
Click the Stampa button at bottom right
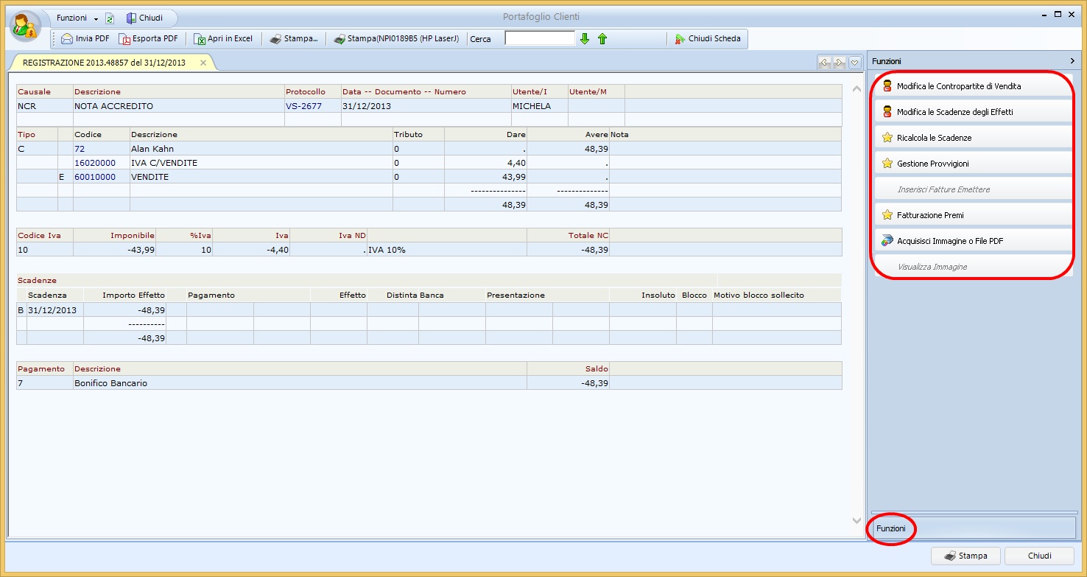(965, 556)
